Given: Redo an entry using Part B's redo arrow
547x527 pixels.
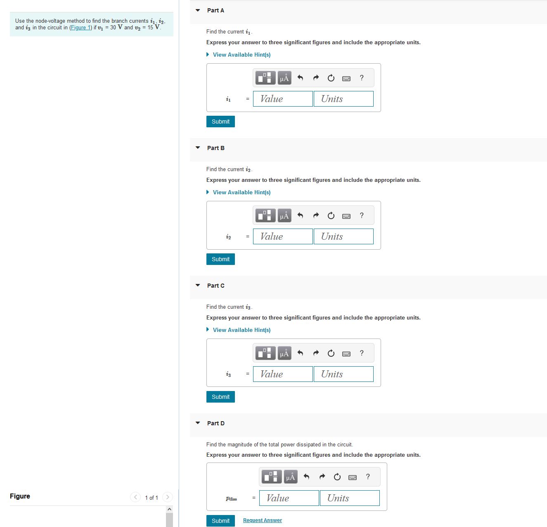Looking at the screenshot, I should click(x=315, y=215).
